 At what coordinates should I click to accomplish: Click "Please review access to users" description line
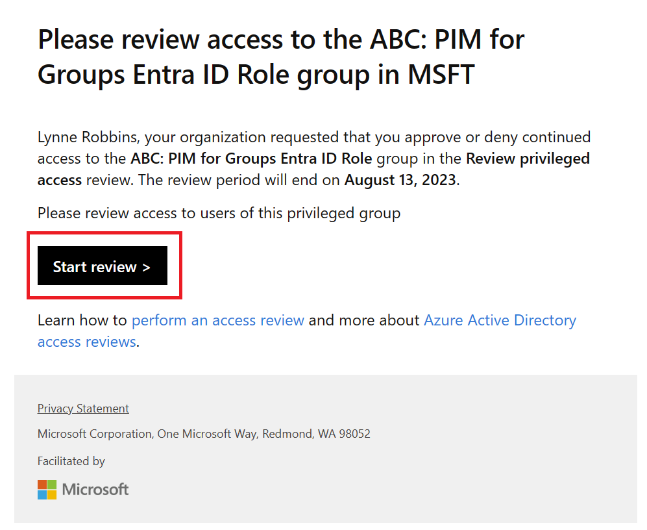tap(219, 212)
